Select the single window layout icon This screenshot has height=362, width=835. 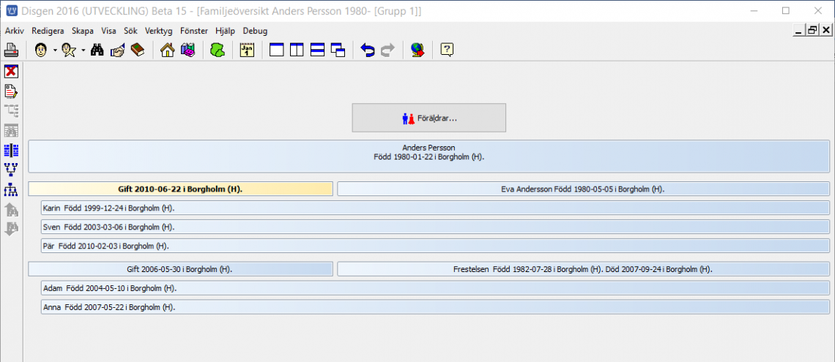pyautogui.click(x=278, y=50)
